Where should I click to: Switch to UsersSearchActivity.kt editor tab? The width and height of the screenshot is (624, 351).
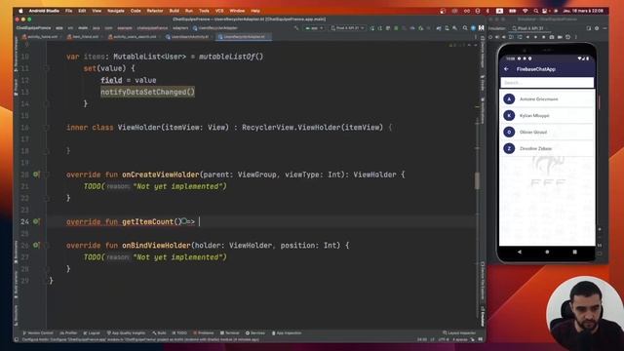click(x=189, y=37)
